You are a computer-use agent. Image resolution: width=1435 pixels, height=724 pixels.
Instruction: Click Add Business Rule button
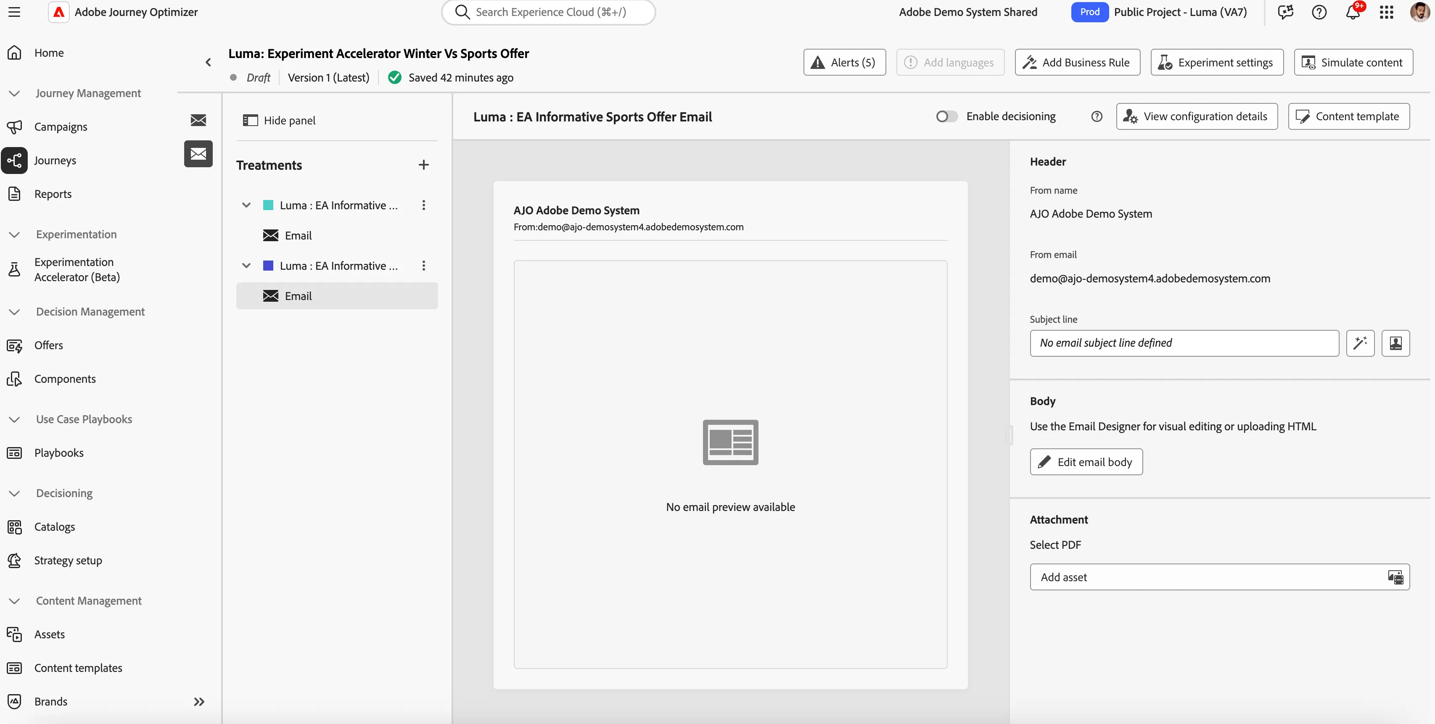click(1077, 62)
